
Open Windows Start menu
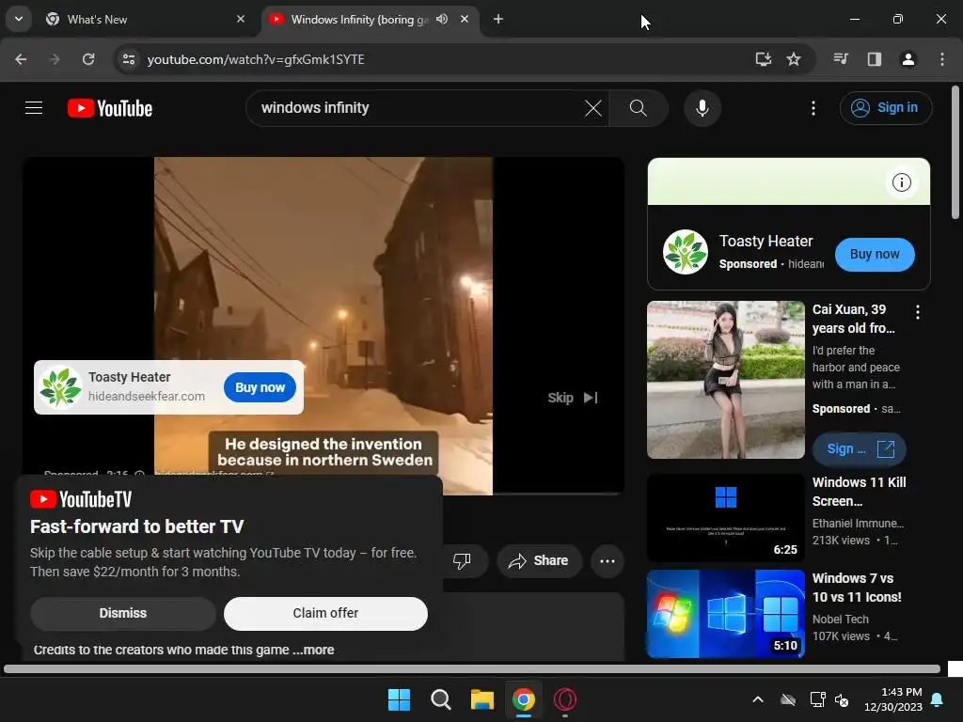coord(399,699)
